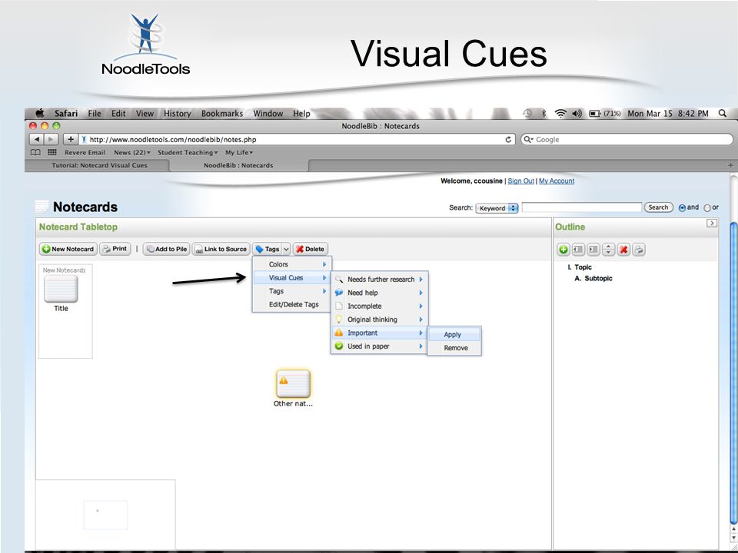The width and height of the screenshot is (738, 553).
Task: Open the Student Teaching bookmarks folder
Action: 188,152
